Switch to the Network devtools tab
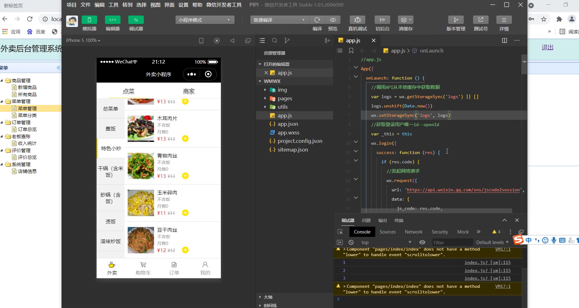579x308 pixels. (x=413, y=232)
